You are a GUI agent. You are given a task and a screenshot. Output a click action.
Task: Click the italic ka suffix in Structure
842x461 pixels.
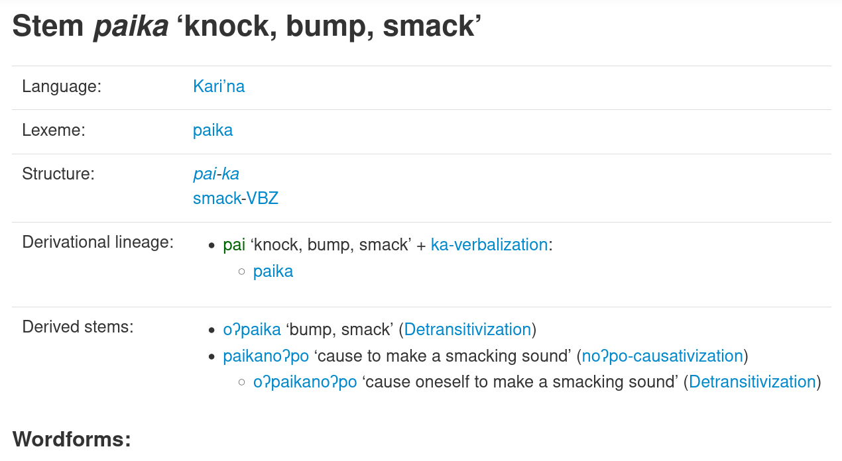pos(230,174)
